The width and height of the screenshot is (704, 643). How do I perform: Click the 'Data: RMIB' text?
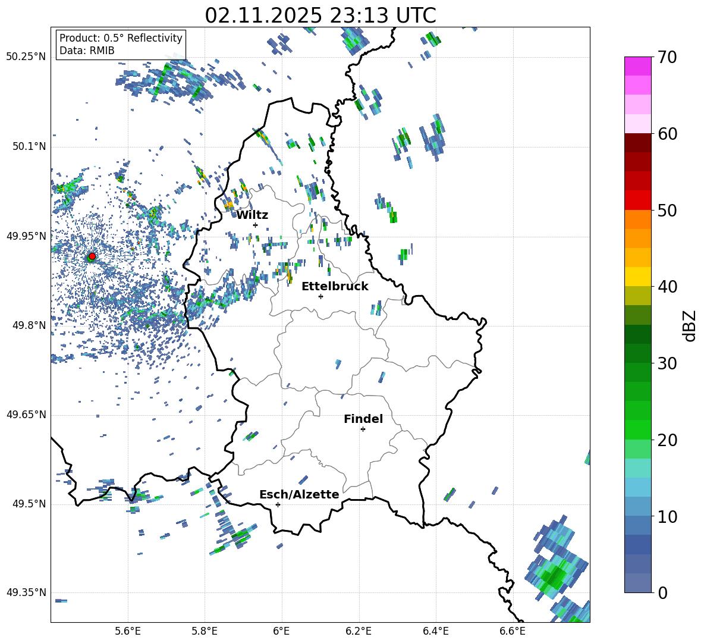[87, 51]
